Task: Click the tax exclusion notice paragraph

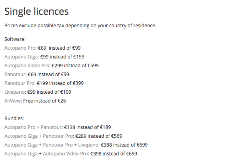Action: point(80,26)
